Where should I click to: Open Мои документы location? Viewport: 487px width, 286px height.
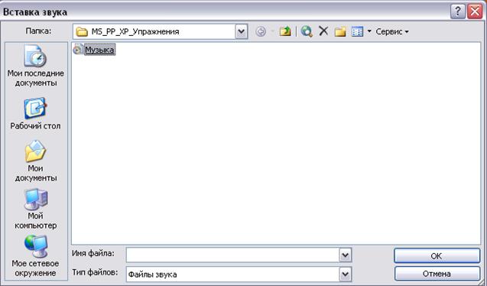pyautogui.click(x=35, y=161)
